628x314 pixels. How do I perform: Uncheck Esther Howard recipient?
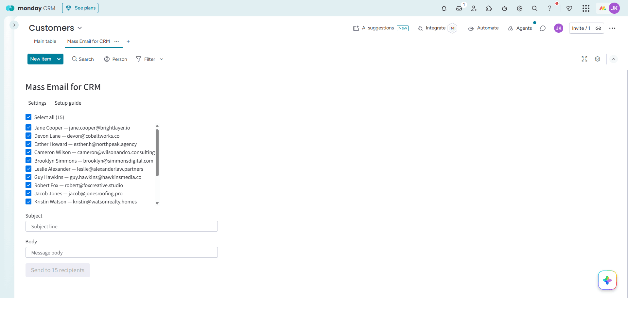click(28, 144)
